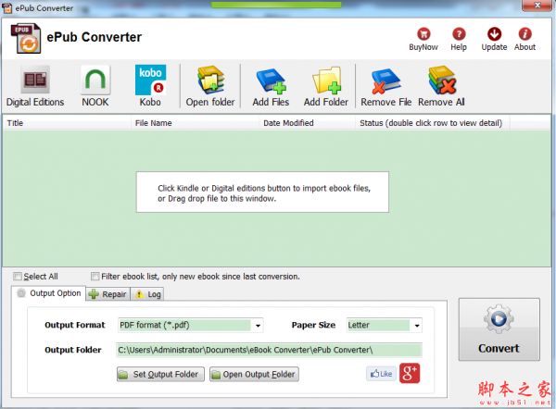Switch to the Output Option tab
This screenshot has height=409, width=556.
[x=48, y=293]
